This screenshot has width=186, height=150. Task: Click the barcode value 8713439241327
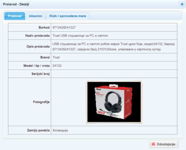tap(64, 28)
